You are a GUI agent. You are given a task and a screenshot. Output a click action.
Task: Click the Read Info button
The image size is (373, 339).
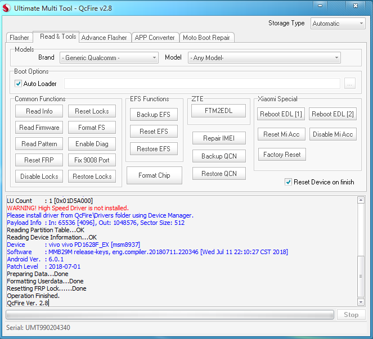pyautogui.click(x=39, y=111)
